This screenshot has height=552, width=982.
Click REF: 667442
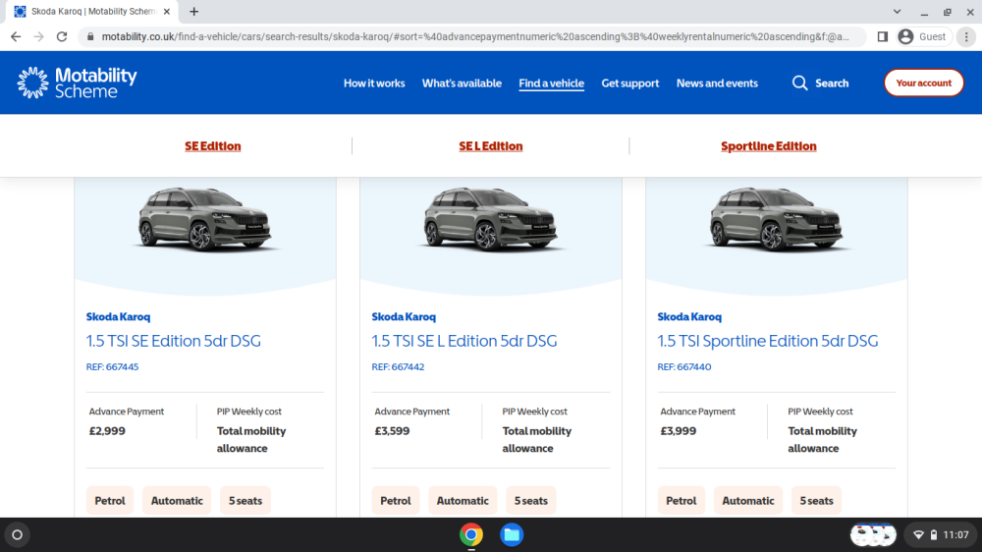coord(399,366)
